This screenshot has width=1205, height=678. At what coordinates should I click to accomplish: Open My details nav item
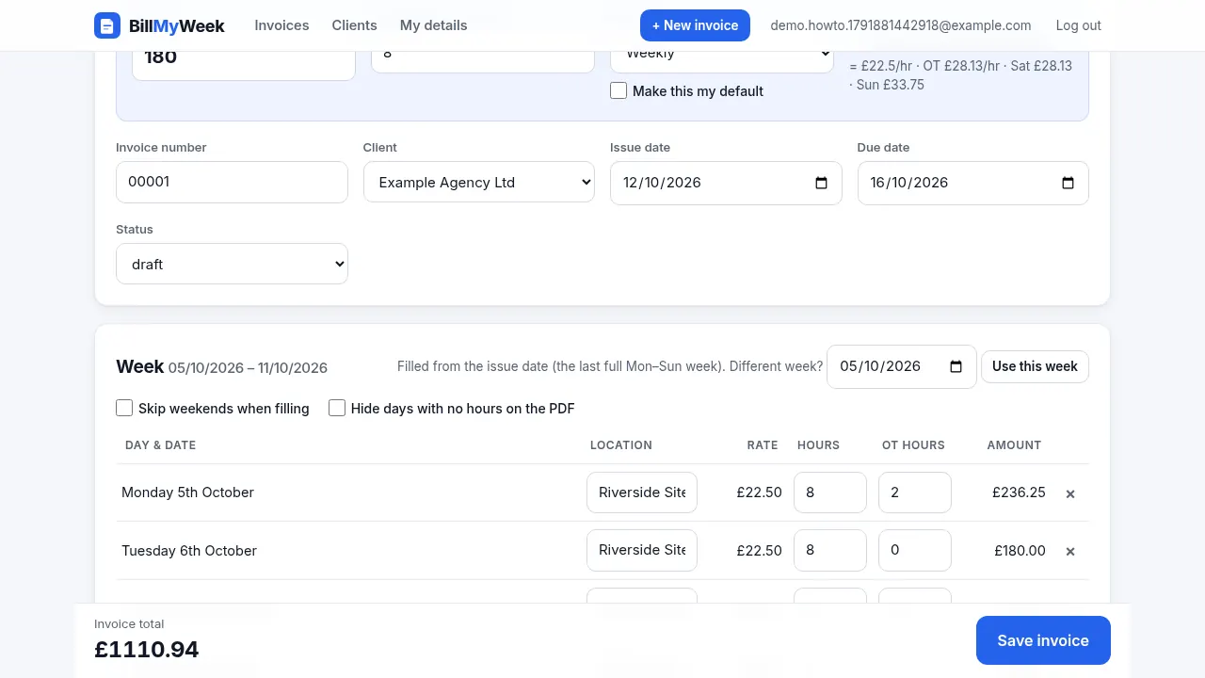pyautogui.click(x=434, y=25)
